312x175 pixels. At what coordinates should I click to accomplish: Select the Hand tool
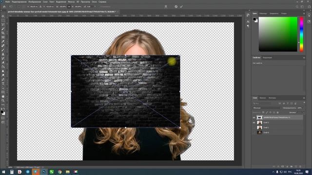point(3,96)
